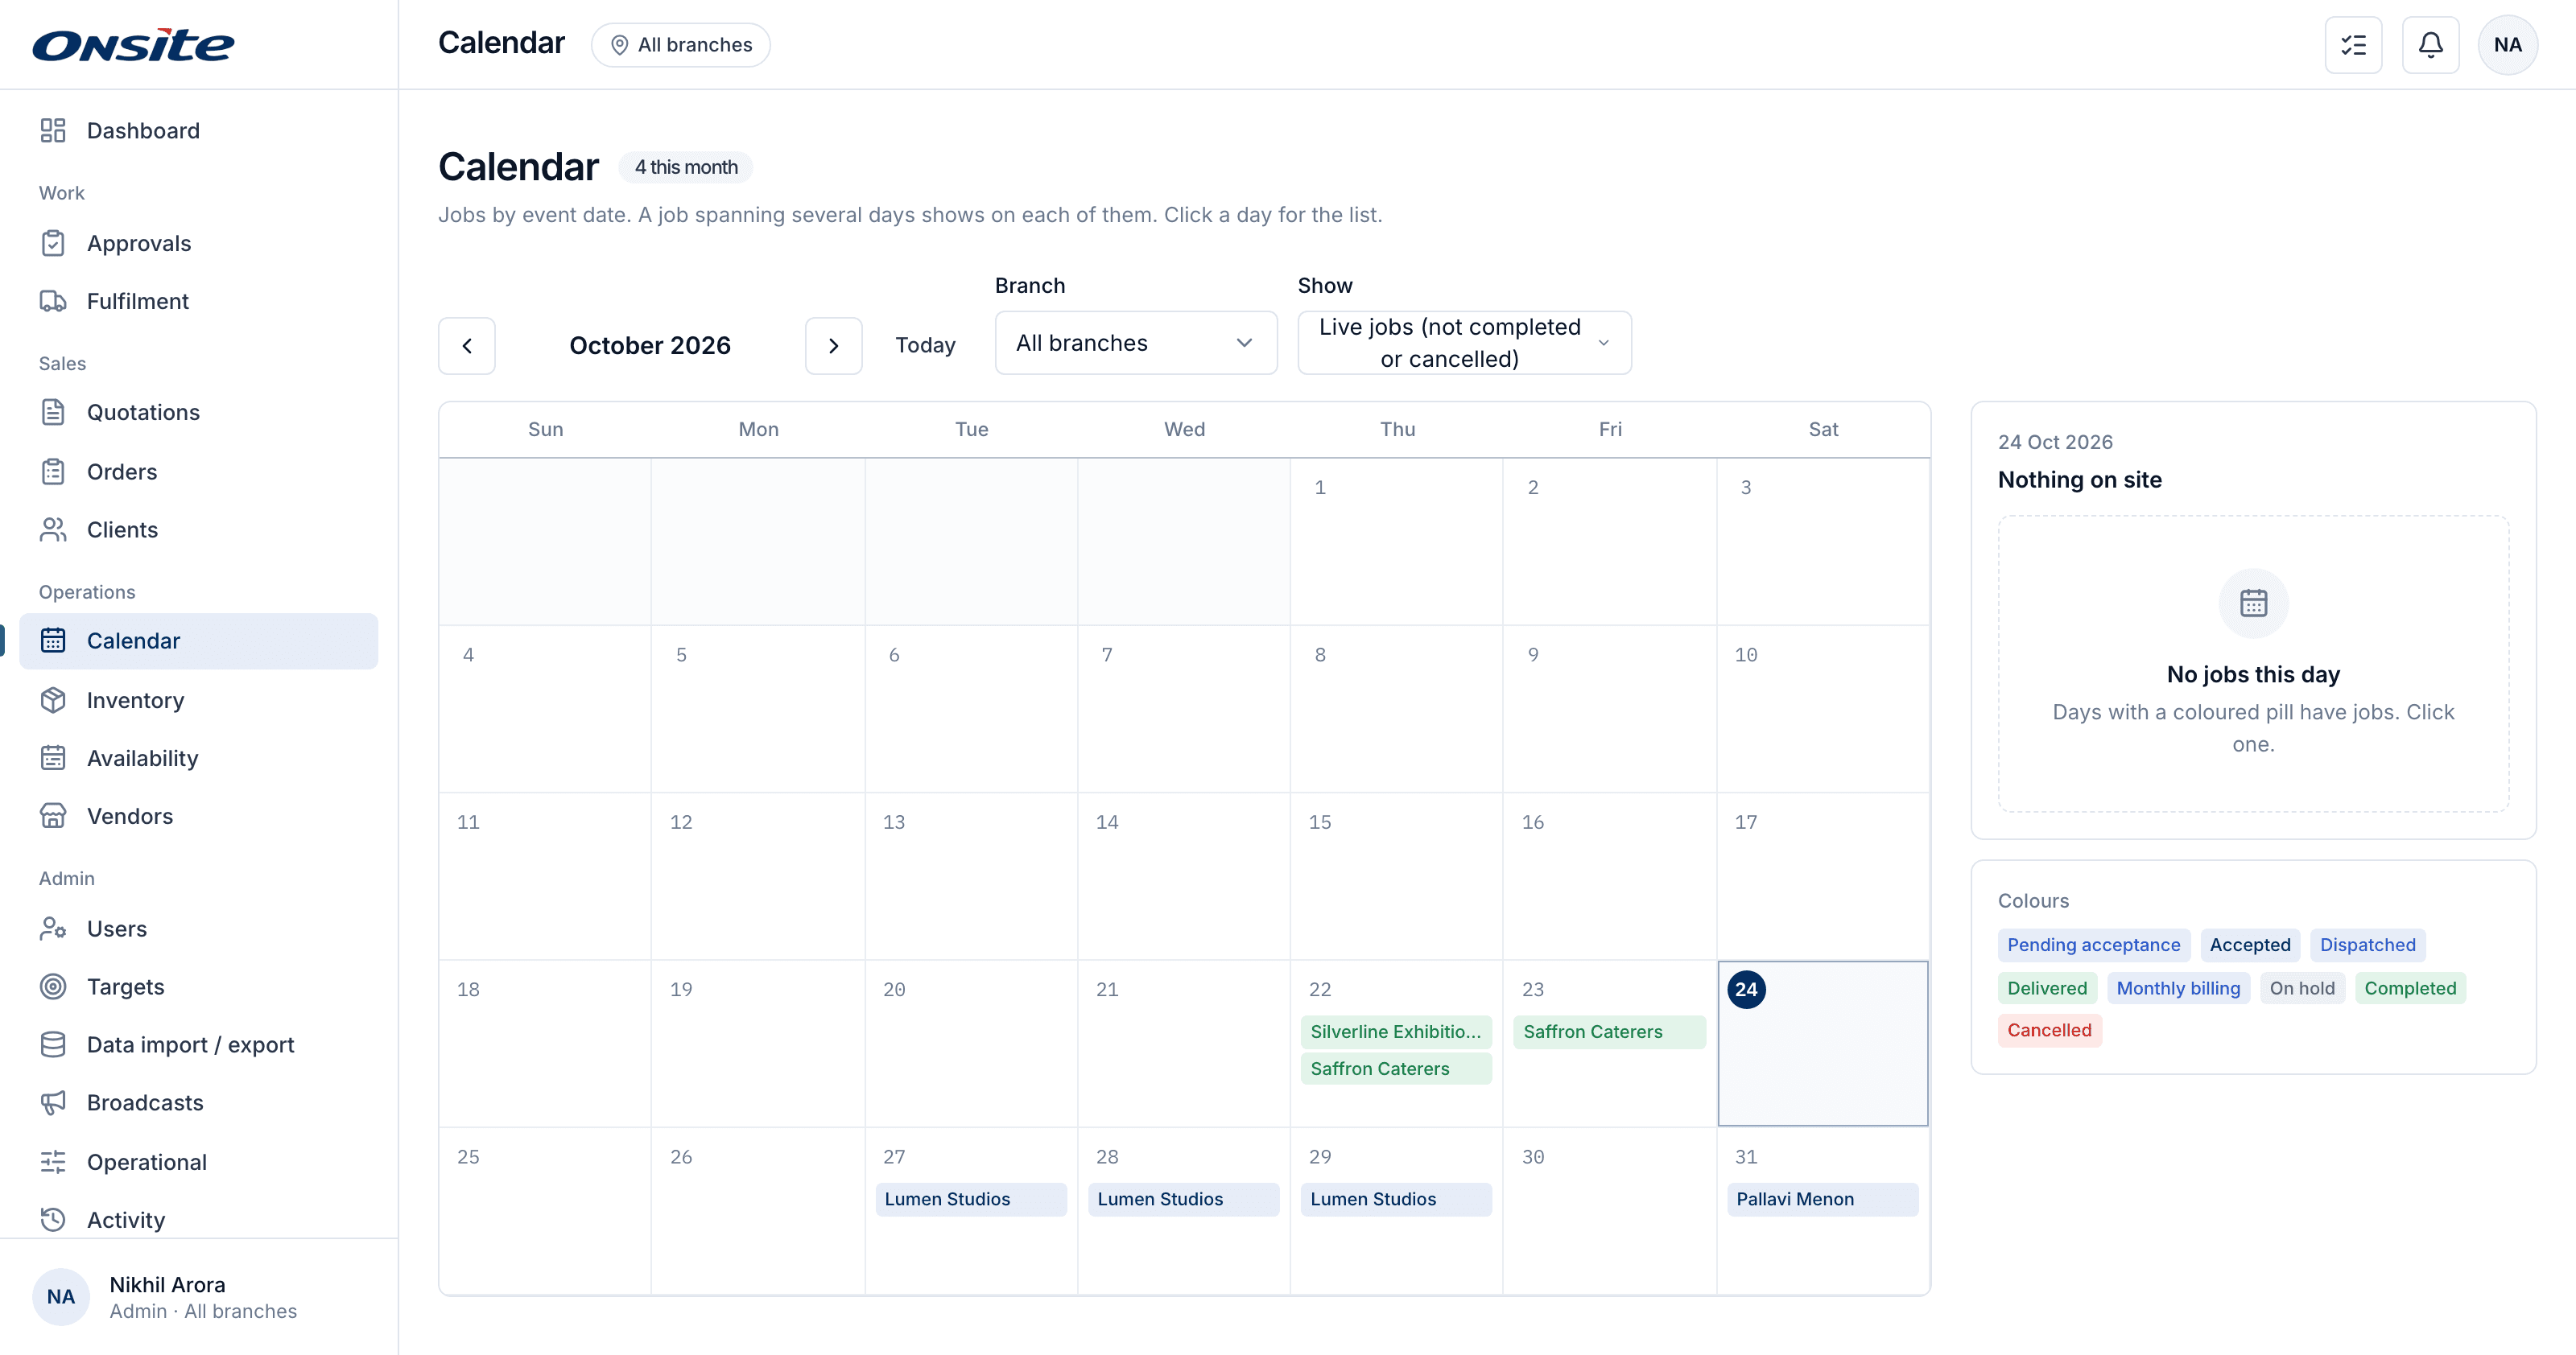Open the Show filter dropdown for Live jobs

tap(1464, 343)
